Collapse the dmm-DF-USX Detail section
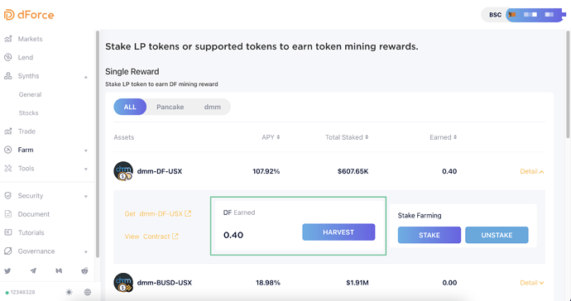 click(x=532, y=171)
